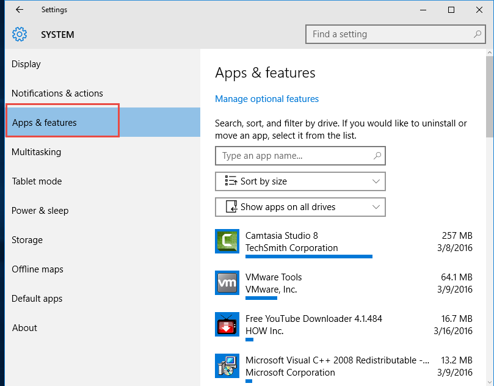Click the sort list icon in Sort by size
This screenshot has height=386, width=494.
(x=231, y=181)
